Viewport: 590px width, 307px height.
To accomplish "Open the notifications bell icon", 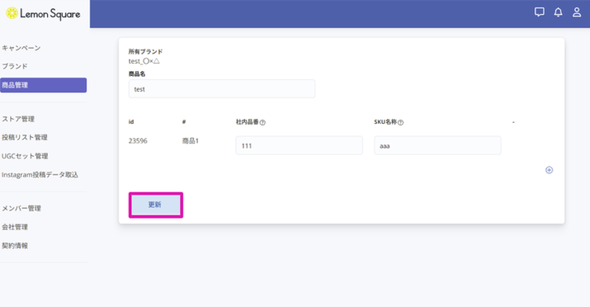I will tap(558, 12).
